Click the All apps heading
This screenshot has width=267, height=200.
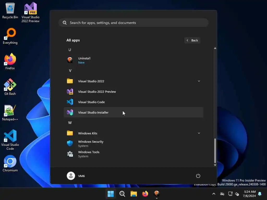click(73, 40)
